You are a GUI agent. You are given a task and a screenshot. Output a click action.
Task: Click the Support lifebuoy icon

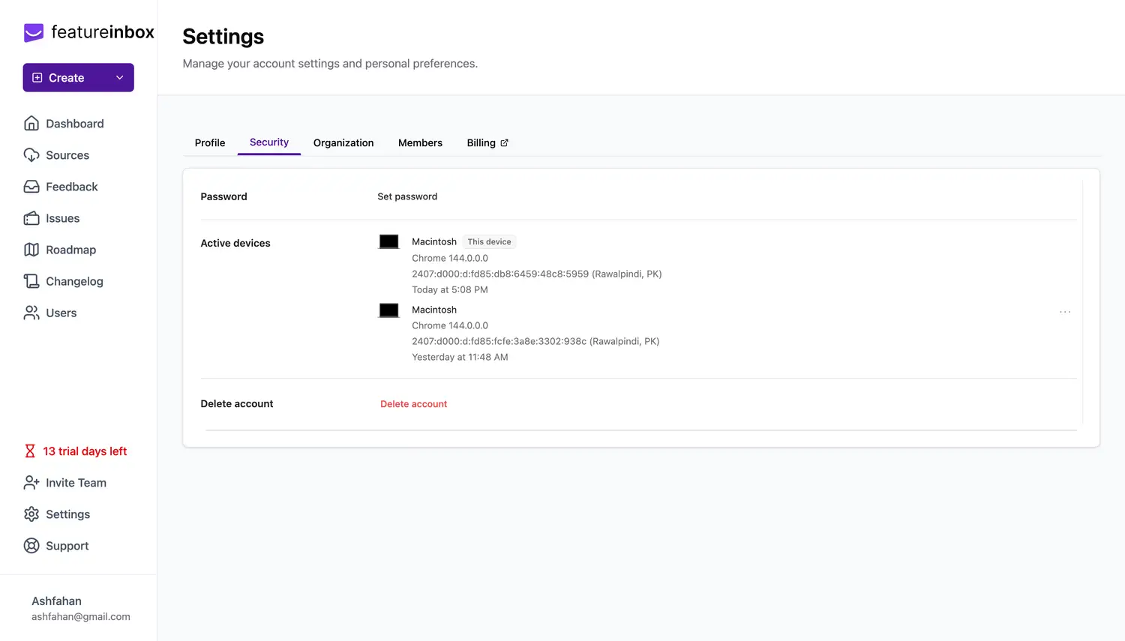(31, 546)
